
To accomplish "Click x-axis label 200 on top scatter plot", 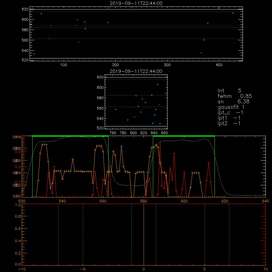I will click(115, 65).
